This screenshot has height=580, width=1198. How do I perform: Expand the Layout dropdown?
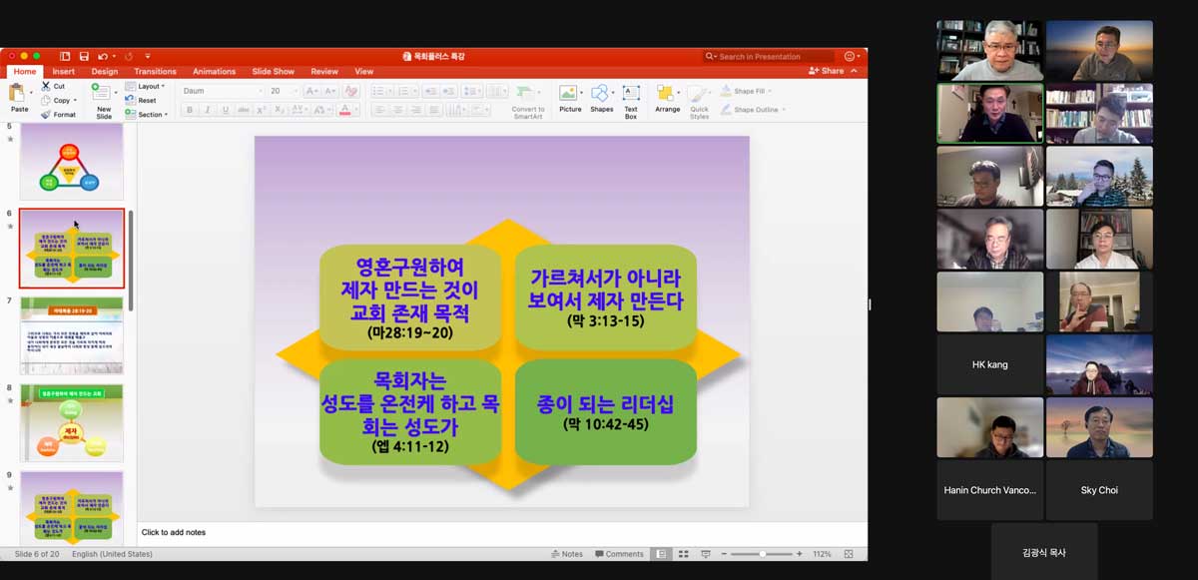[x=148, y=87]
